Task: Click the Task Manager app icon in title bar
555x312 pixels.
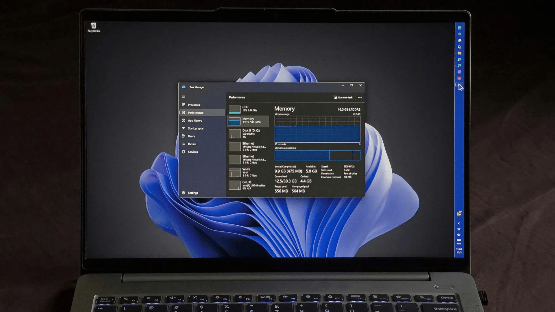Action: pos(184,87)
